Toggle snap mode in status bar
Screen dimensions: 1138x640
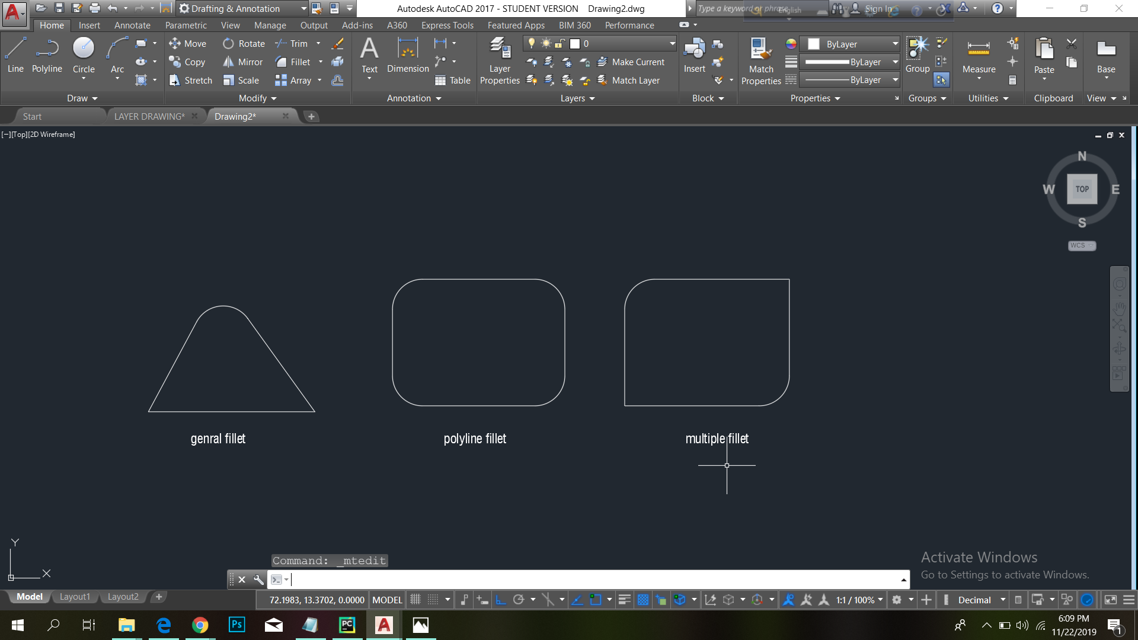point(433,600)
